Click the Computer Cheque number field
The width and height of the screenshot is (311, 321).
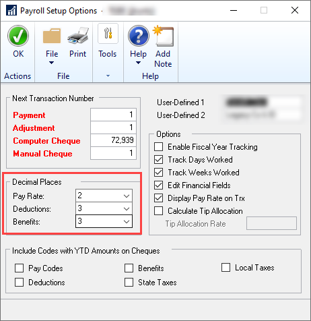tap(113, 140)
